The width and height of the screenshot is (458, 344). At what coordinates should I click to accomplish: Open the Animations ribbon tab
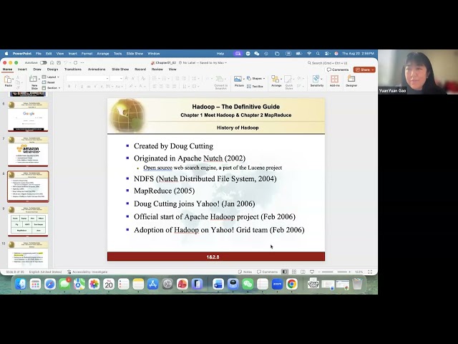point(97,70)
